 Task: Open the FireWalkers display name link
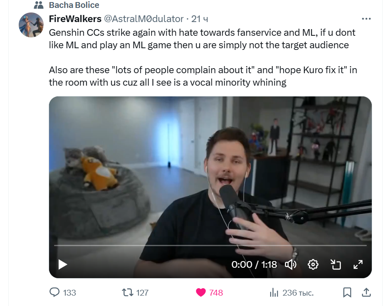pos(75,19)
